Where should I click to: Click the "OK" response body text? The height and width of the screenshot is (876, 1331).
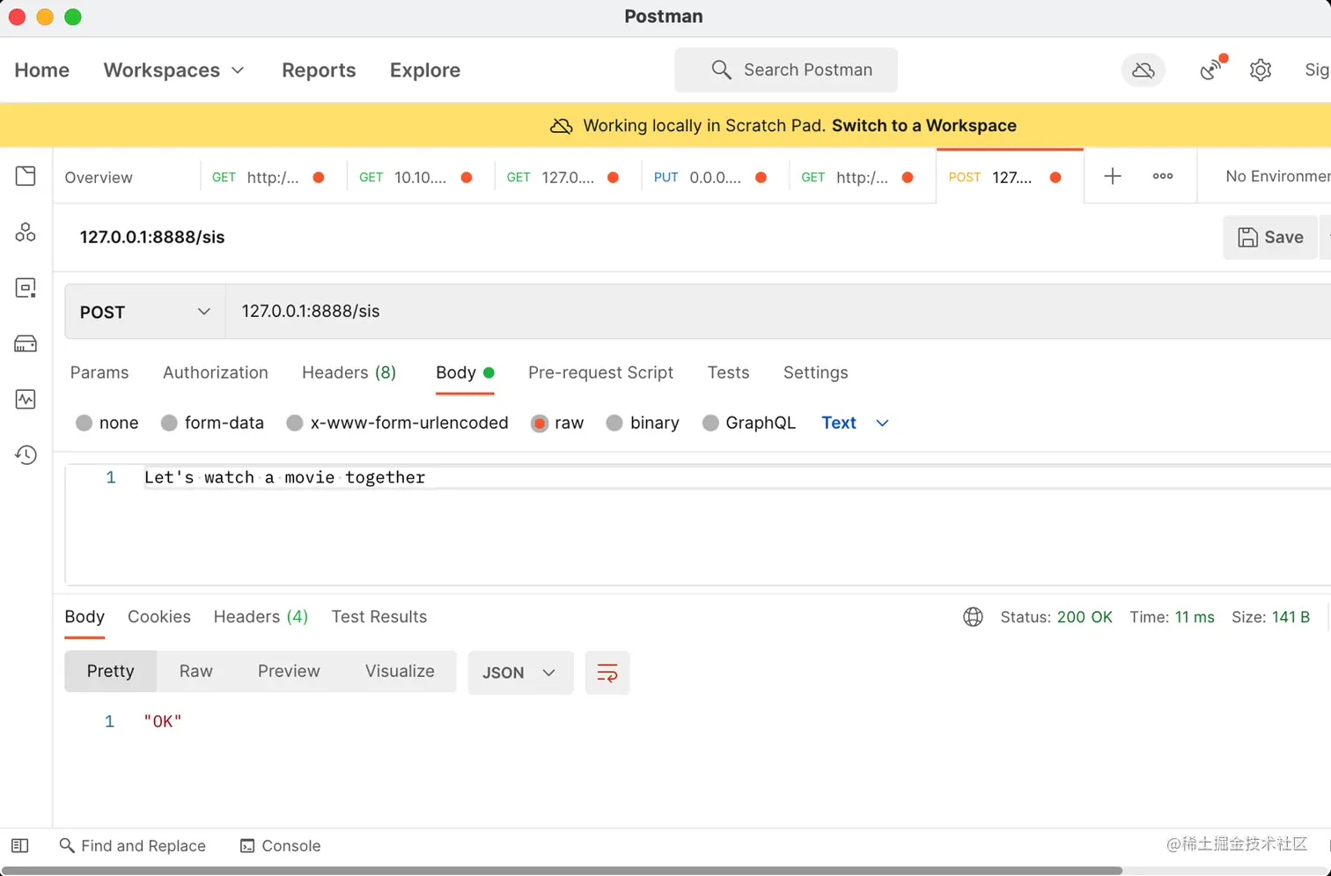pos(163,722)
